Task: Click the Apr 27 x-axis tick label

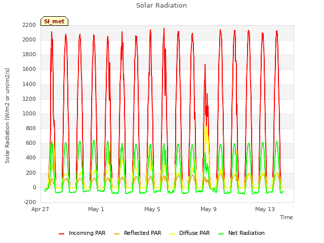Action: pos(40,209)
